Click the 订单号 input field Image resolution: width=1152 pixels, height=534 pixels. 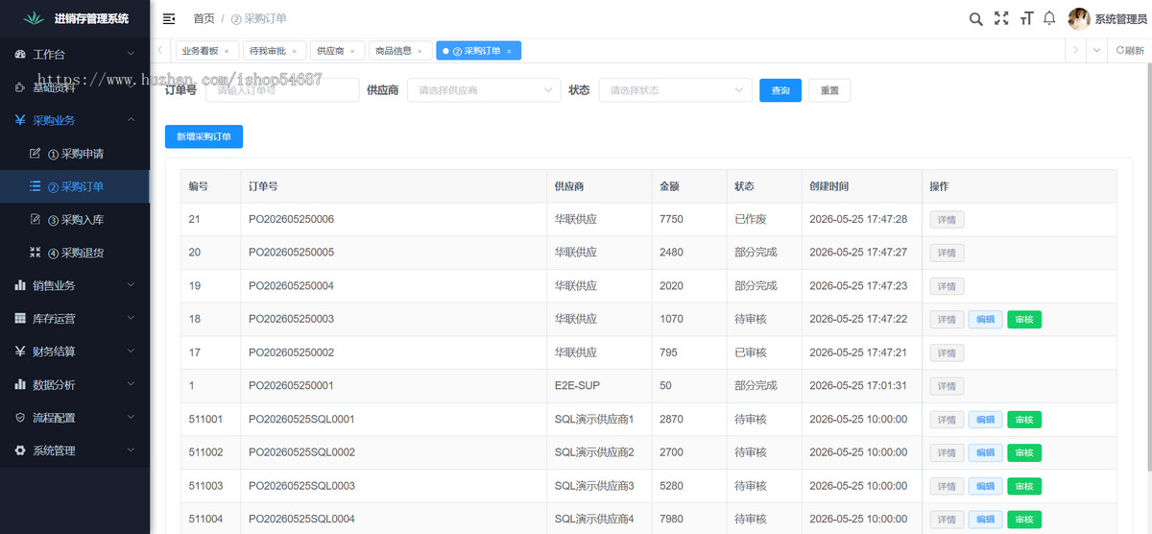point(282,90)
